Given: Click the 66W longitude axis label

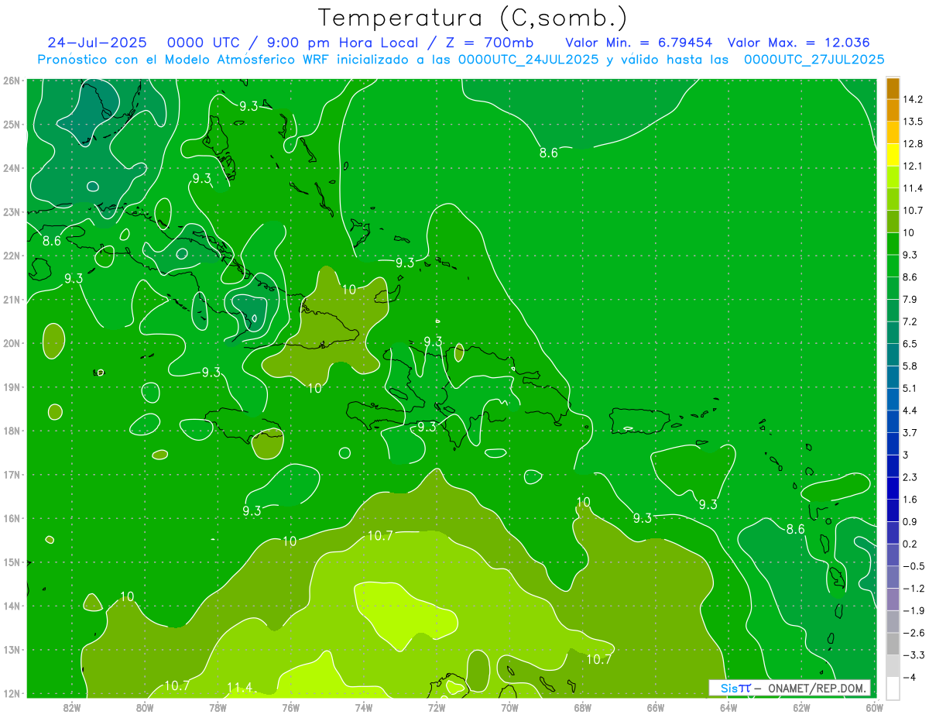Looking at the screenshot, I should pos(655,707).
